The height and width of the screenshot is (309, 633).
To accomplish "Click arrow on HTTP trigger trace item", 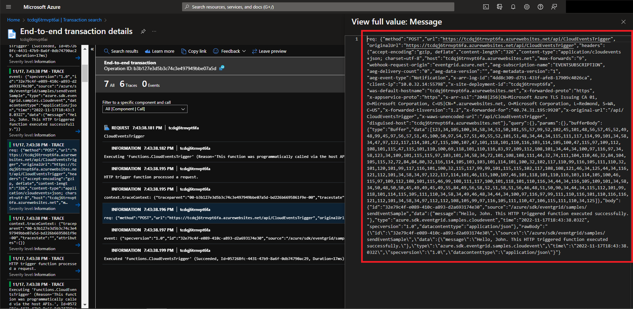I will point(78,271).
